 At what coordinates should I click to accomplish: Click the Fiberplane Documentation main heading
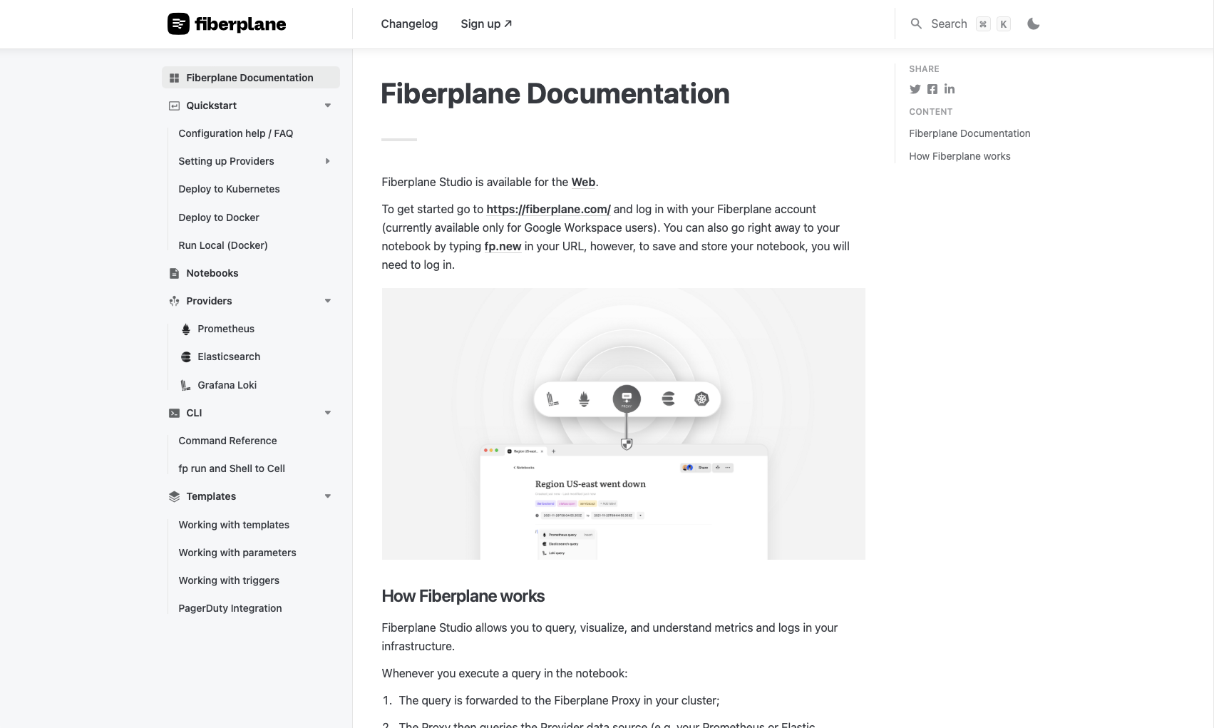point(555,93)
